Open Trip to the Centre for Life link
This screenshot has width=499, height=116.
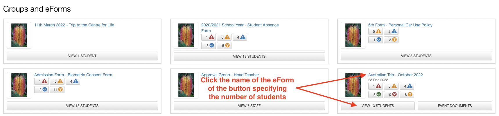74,25
